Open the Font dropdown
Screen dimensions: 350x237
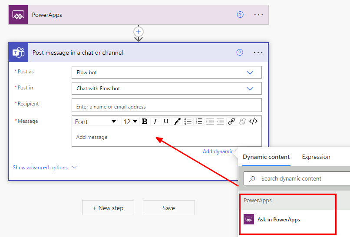[x=96, y=122]
